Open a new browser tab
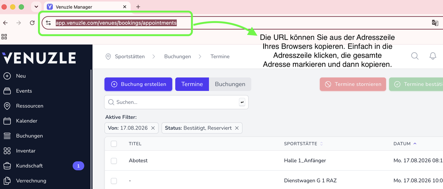This screenshot has height=189, width=443. 138,7
